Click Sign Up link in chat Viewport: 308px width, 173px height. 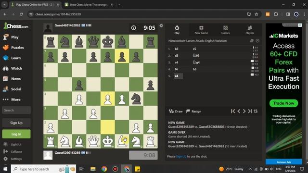[x=181, y=156]
